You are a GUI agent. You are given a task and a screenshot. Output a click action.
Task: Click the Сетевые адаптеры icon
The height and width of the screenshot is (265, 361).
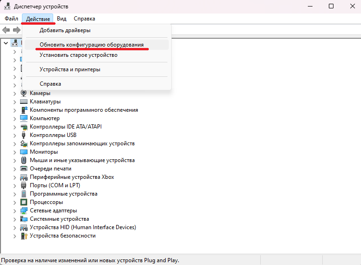point(24,211)
